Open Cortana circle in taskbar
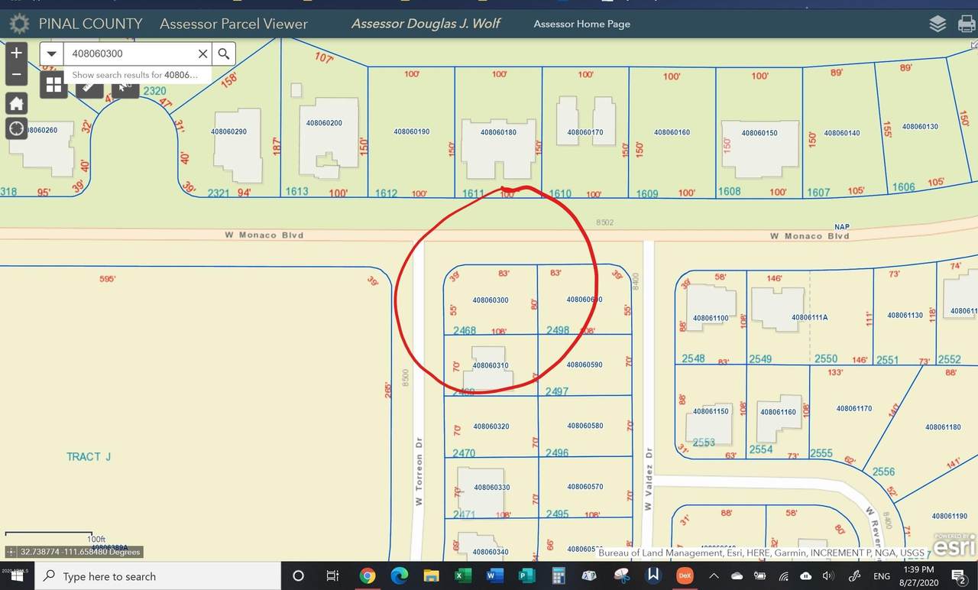The height and width of the screenshot is (590, 978). (299, 576)
